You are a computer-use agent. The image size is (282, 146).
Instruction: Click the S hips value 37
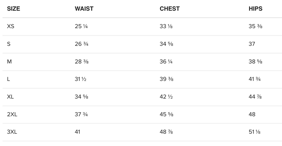pos(252,44)
